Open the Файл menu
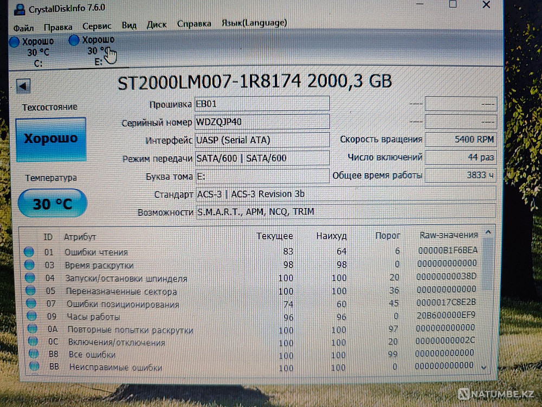542x407 pixels. 23,28
